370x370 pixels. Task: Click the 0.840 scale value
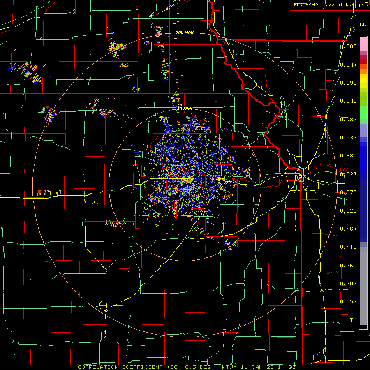coord(348,101)
